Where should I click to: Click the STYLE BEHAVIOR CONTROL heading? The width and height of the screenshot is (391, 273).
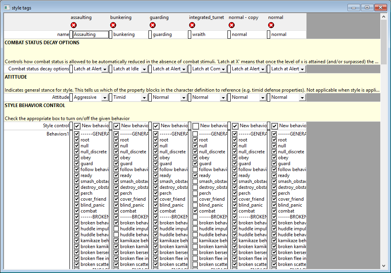(x=35, y=105)
